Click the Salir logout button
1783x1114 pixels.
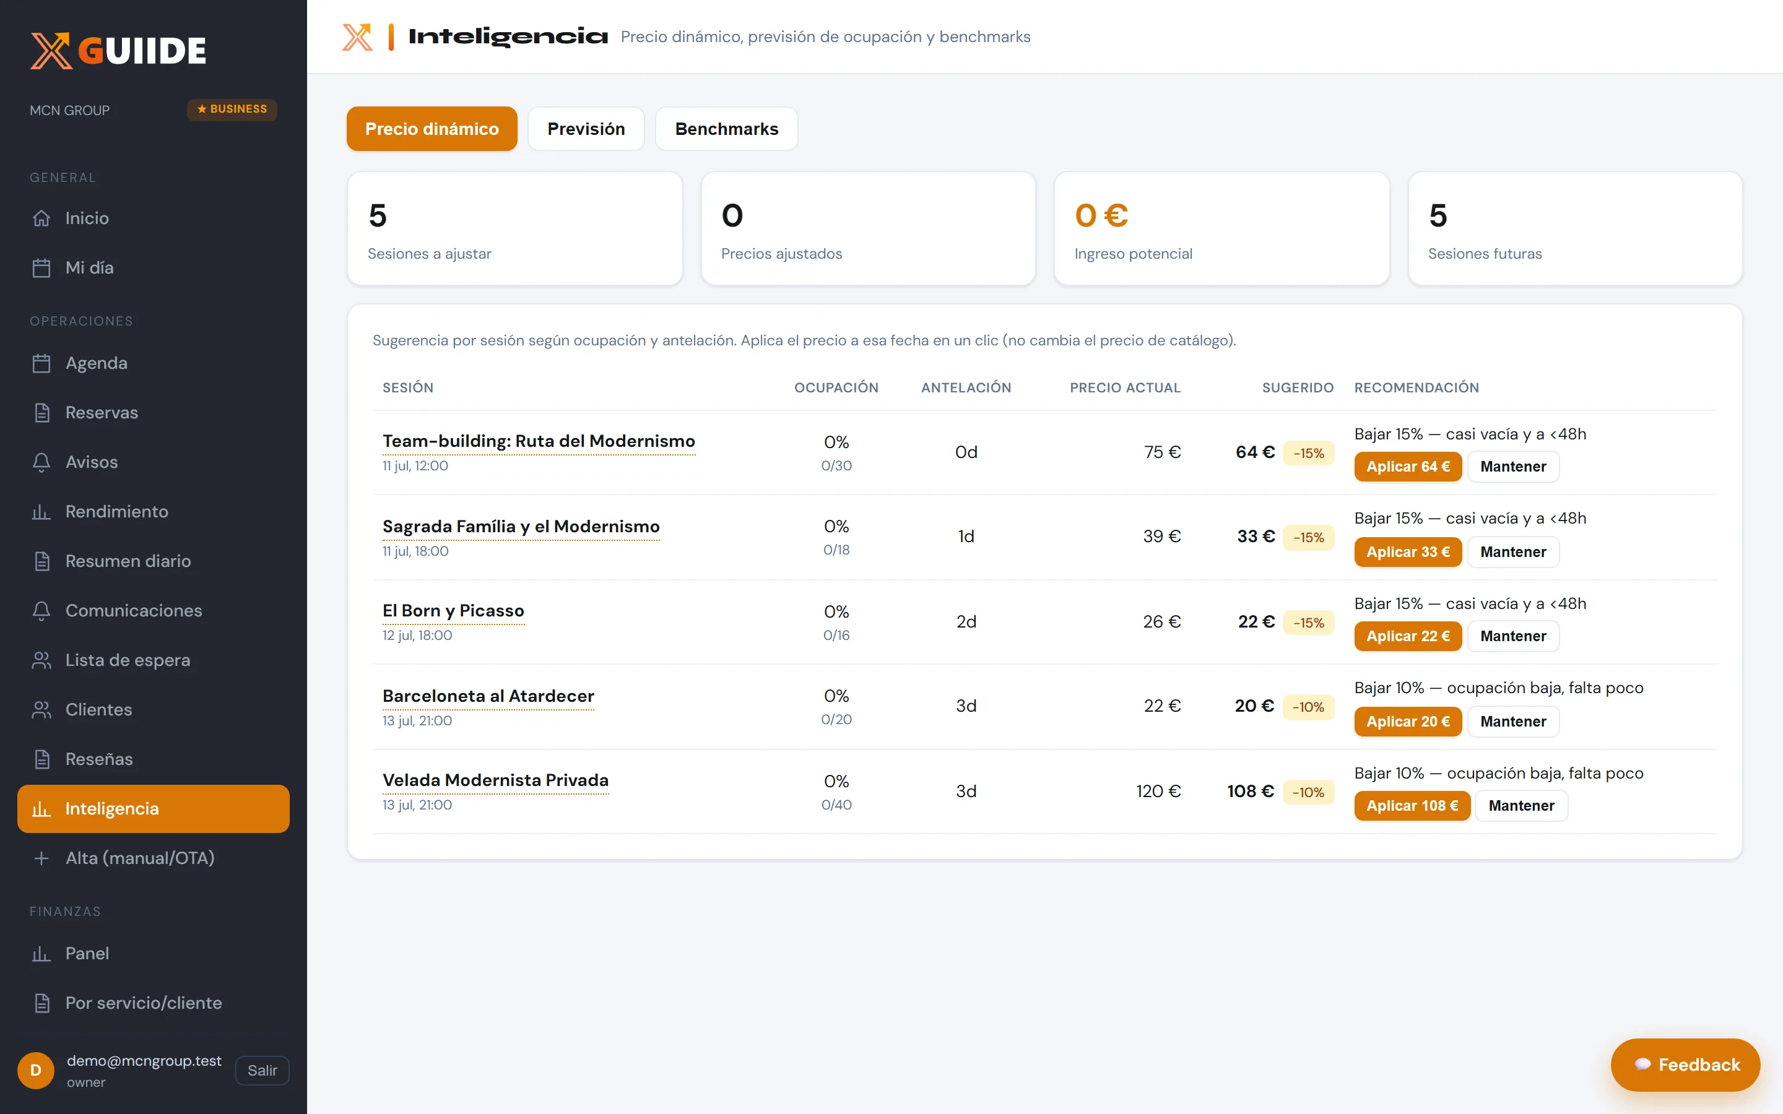262,1071
